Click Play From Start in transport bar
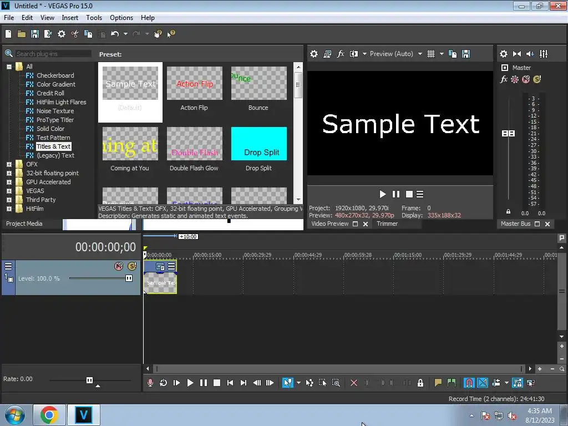The image size is (568, 426). click(x=177, y=383)
